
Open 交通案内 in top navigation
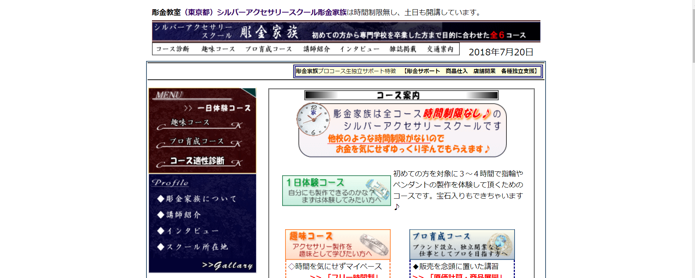coord(440,49)
